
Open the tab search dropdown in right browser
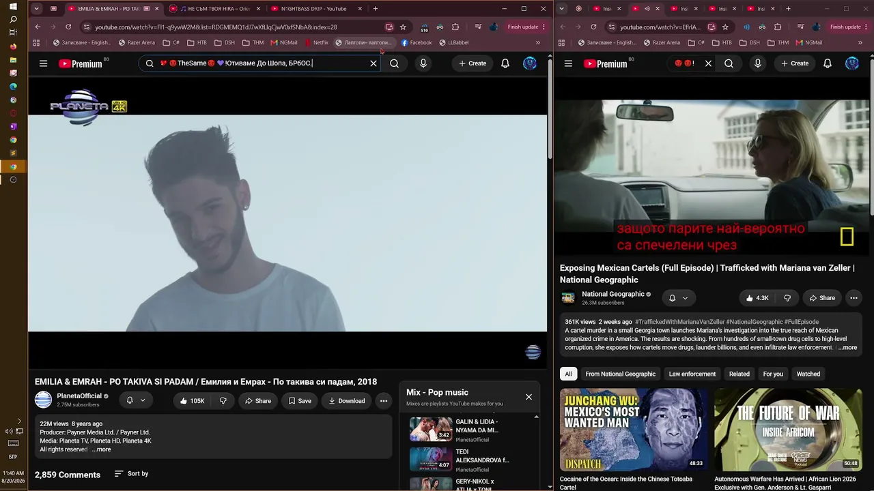point(561,9)
